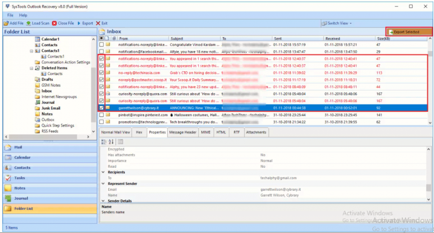Collapse the Sender Details property group
This screenshot has width=434, height=233.
103,201
